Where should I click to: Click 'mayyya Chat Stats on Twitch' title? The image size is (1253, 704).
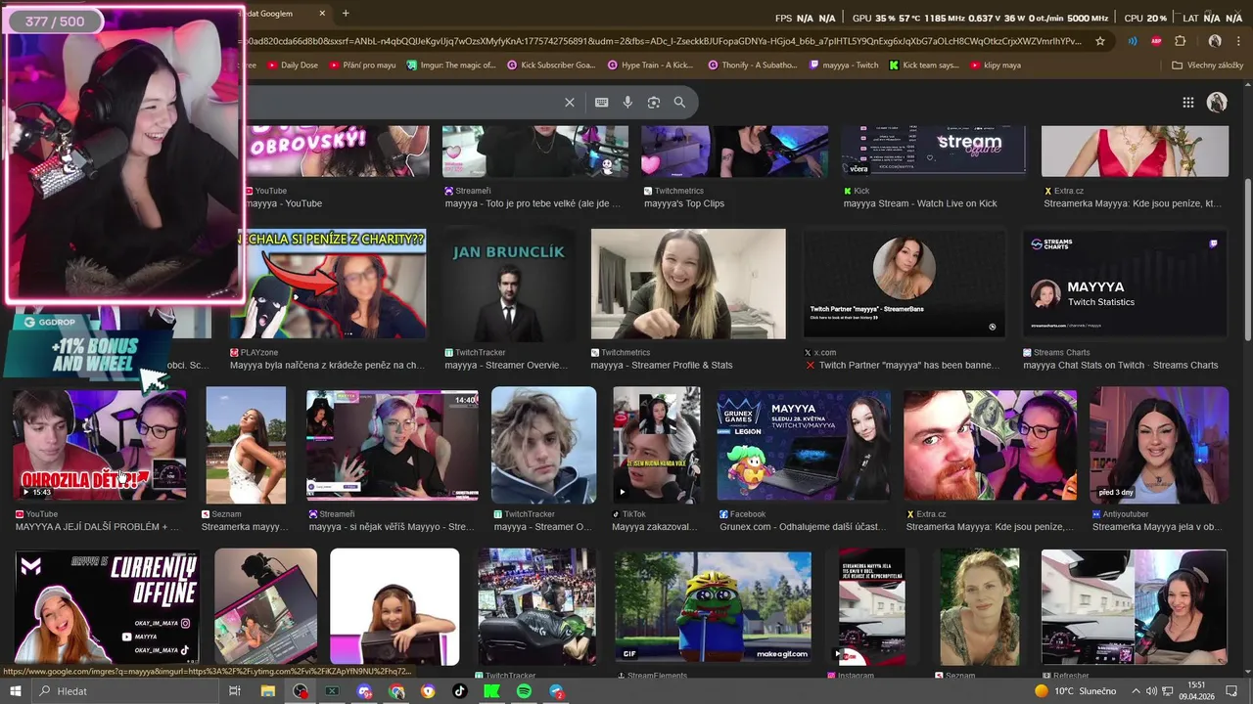(1121, 366)
